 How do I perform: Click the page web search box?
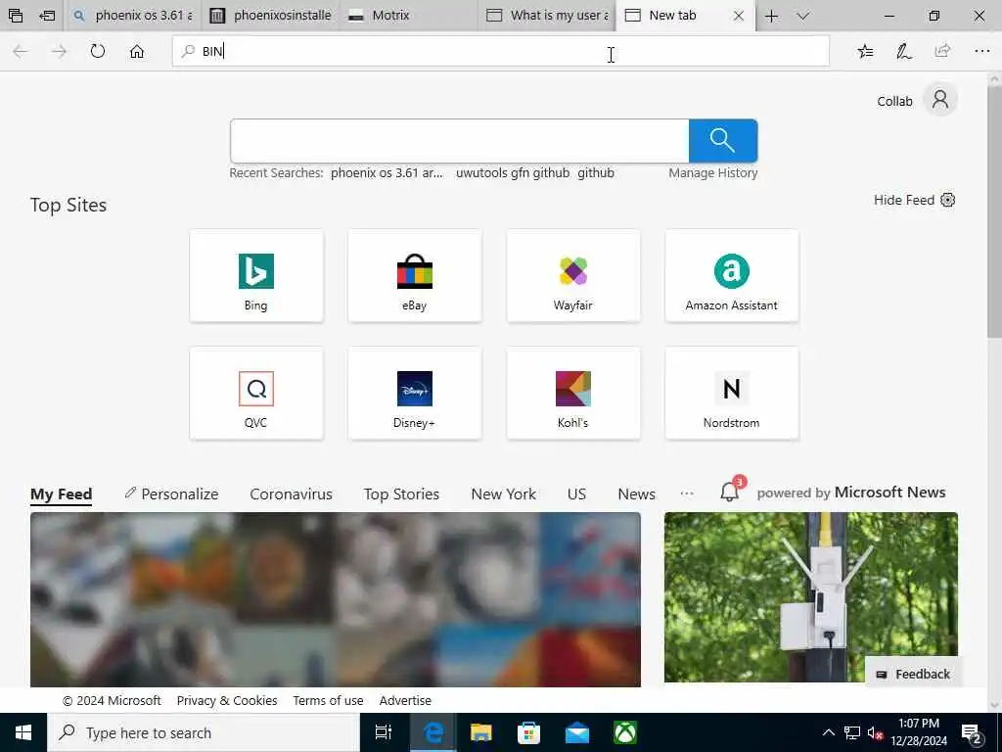(x=460, y=141)
